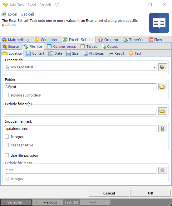Open the Output sub-tab
The height and width of the screenshot is (206, 172).
(x=110, y=47)
